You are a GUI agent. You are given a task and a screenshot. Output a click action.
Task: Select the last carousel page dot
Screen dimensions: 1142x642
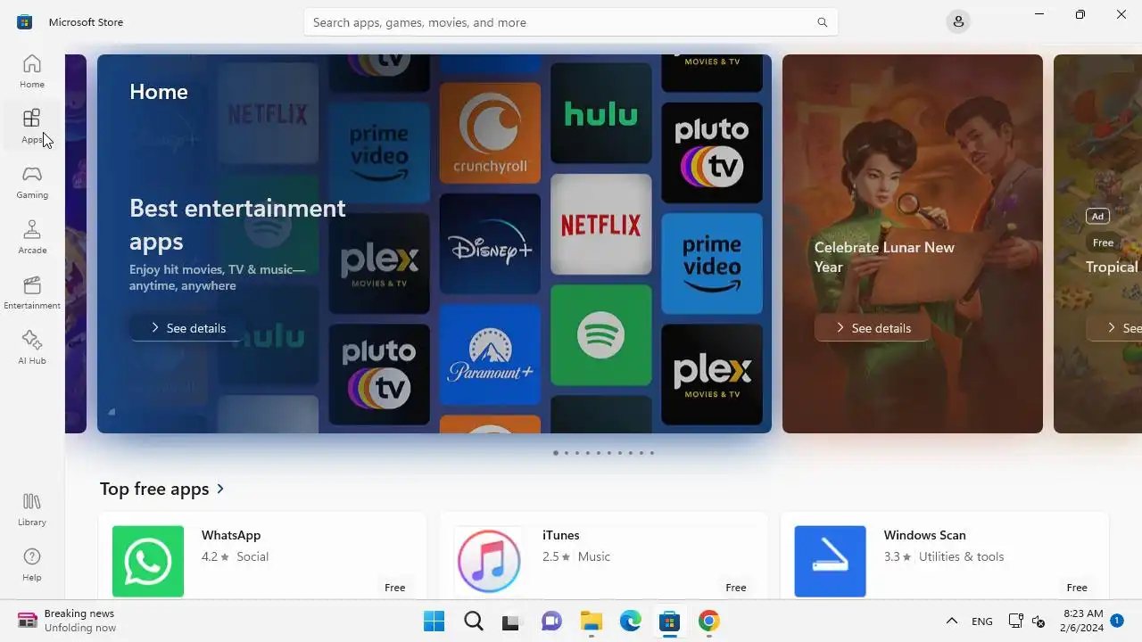[652, 453]
